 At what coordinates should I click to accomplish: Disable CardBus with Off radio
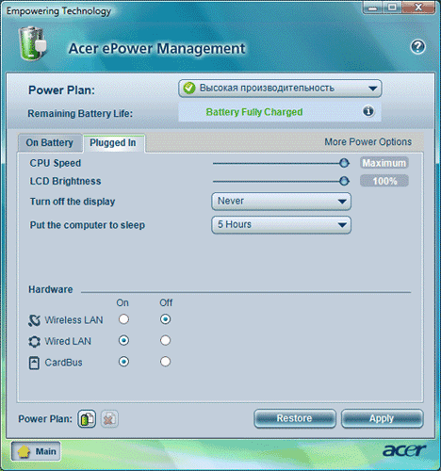coord(165,362)
